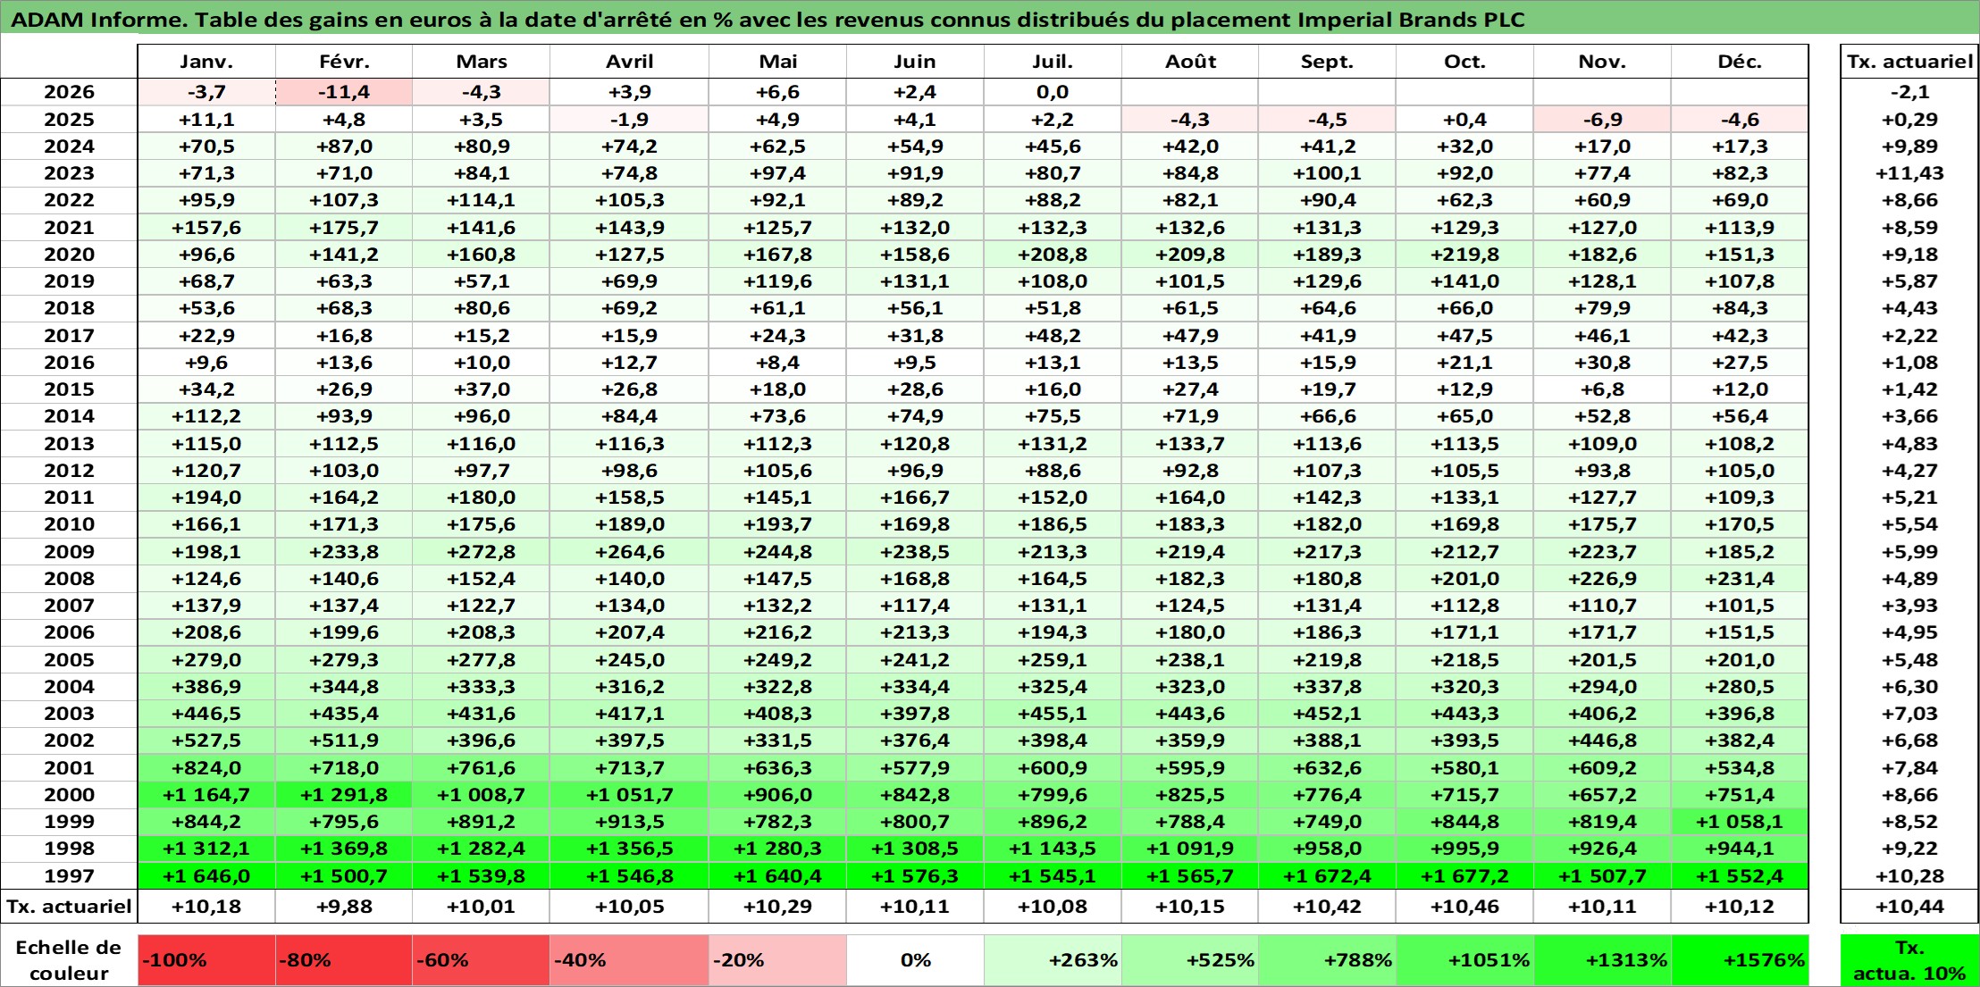Select the +84,3 cell for Déc. 2018
The height and width of the screenshot is (987, 1980).
(x=1740, y=308)
